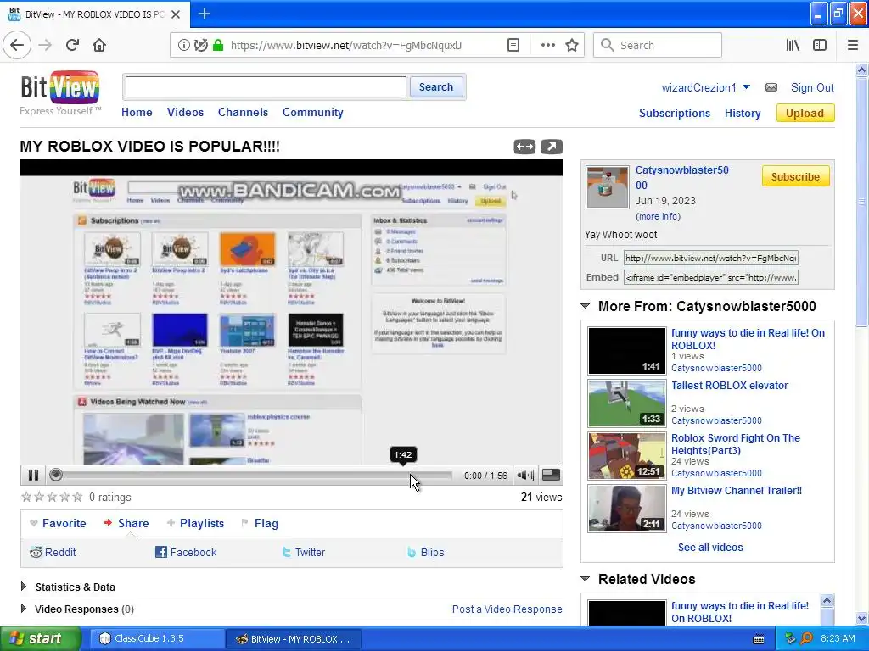Open the Home navigation item
869x651 pixels.
tap(137, 112)
